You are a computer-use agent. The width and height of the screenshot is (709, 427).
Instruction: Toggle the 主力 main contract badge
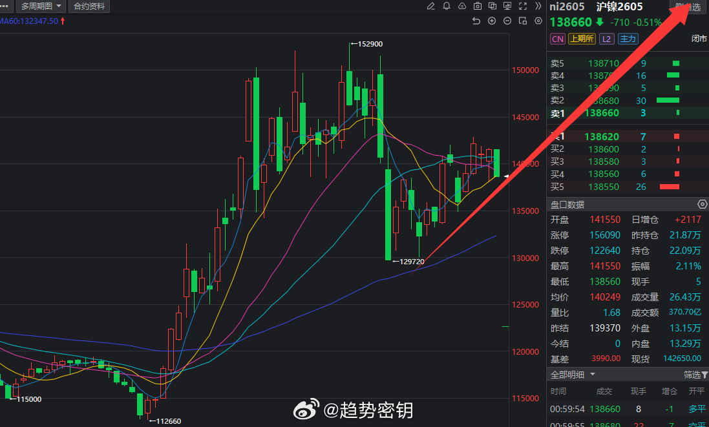[628, 39]
